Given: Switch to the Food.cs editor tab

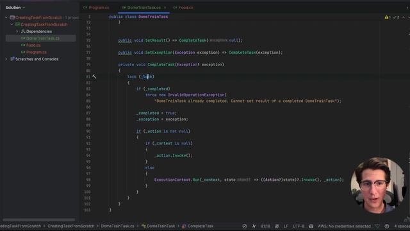Looking at the screenshot, I should [x=183, y=8].
